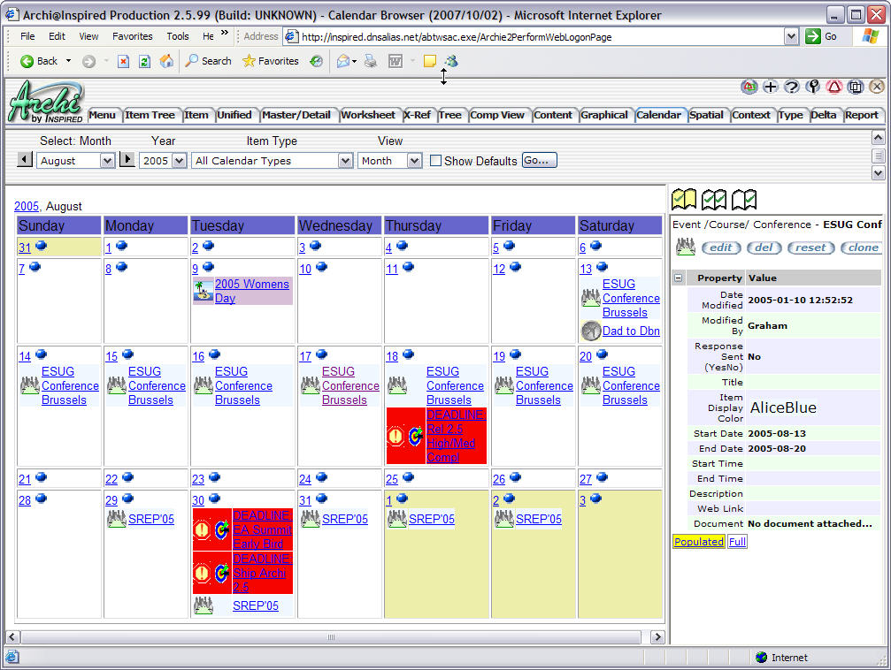The image size is (891, 670).
Task: Click the Mail envelope icon
Action: [342, 61]
